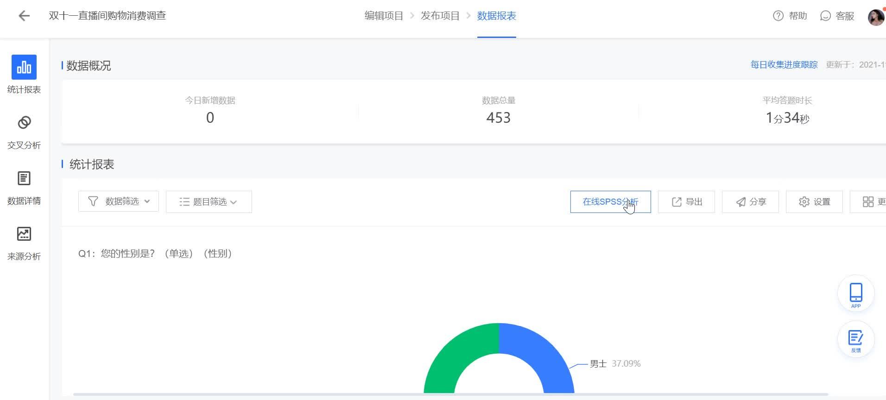Click the grid icon of more button
This screenshot has height=400, width=886.
pyautogui.click(x=868, y=202)
